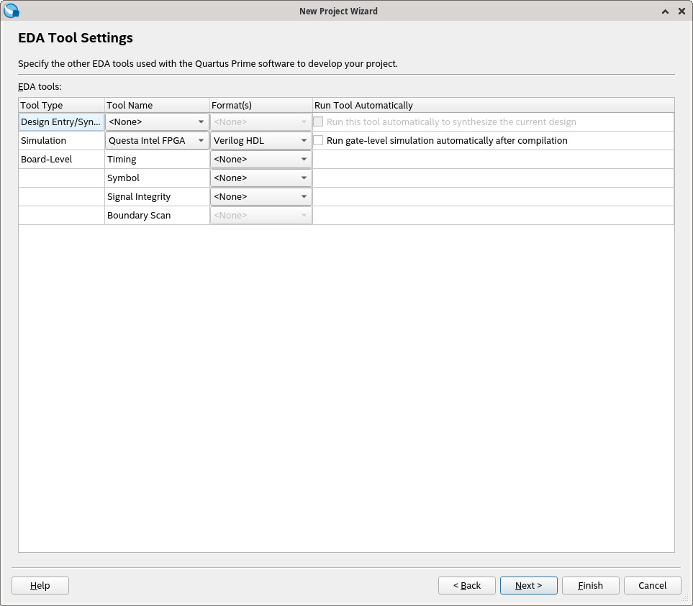Click disabled Design Entry format dropdown

pos(261,121)
